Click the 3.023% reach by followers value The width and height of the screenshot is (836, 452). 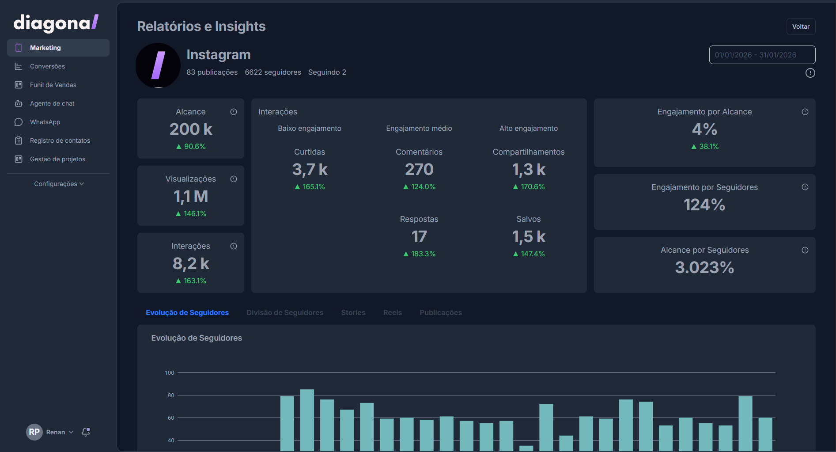704,267
